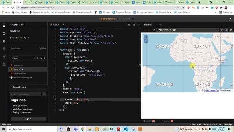The image size is (234, 132).
Task: Open the Sandbox Info sidebar icon
Action: 4,26
